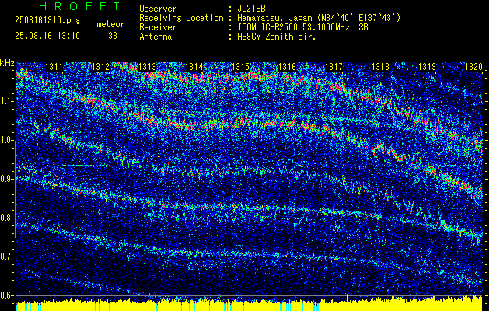Click the yellow noise level graph at bottom
The width and height of the screenshot is (489, 311).
(249, 305)
